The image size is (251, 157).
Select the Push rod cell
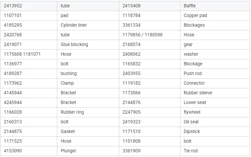(x=193, y=73)
